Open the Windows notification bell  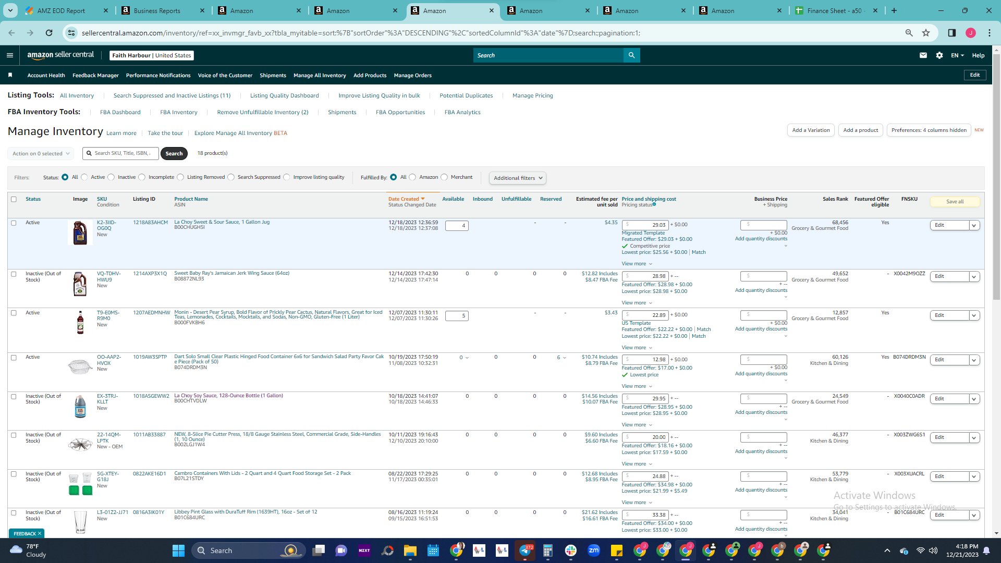click(986, 550)
